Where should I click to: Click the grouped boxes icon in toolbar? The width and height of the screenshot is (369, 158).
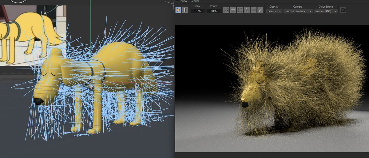[247, 10]
